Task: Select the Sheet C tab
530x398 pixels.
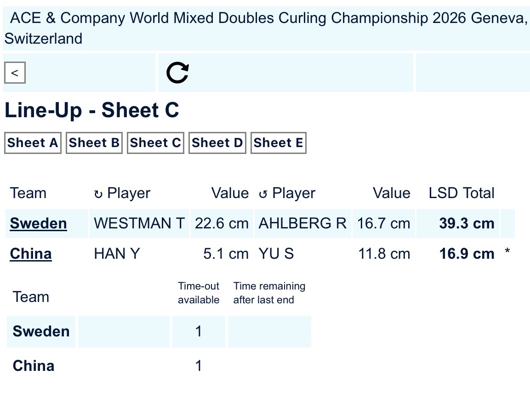Action: click(x=155, y=143)
